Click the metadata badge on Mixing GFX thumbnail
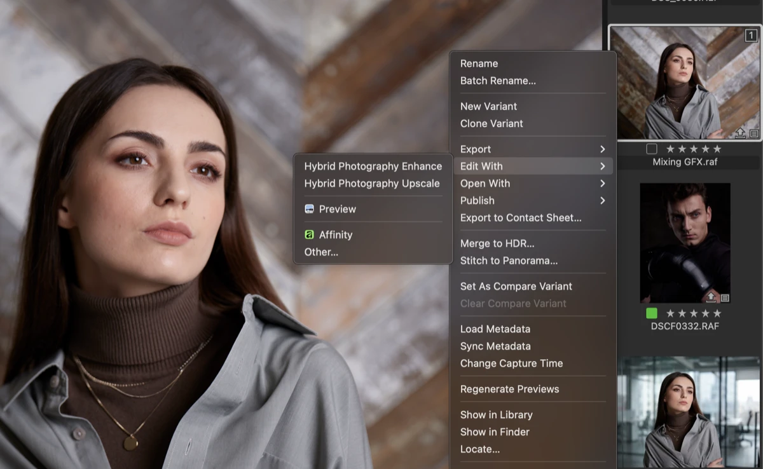763x469 pixels. (754, 133)
